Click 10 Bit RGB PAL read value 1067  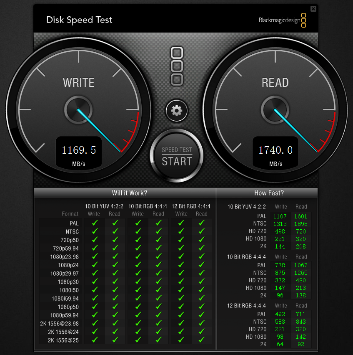(x=300, y=265)
